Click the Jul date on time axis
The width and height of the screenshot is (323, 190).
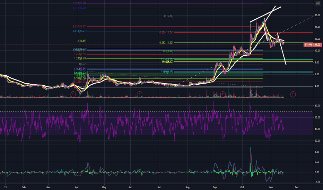(x=159, y=187)
